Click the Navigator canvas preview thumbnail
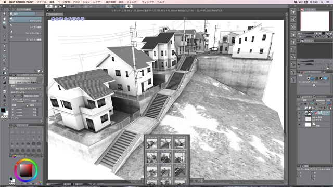Image resolution: width=333 pixels, height=187 pixels. (x=314, y=21)
